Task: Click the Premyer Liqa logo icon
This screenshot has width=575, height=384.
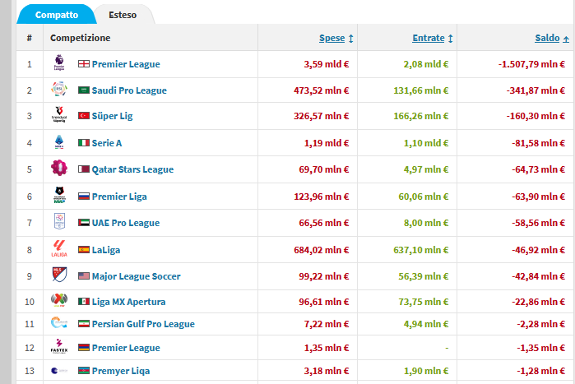Action: click(59, 371)
